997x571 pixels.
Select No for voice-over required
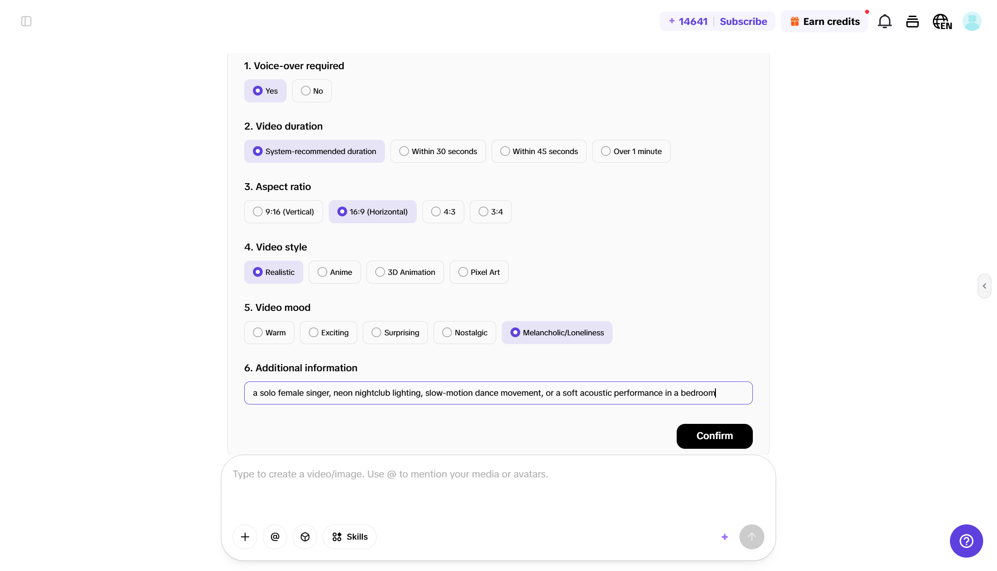pos(312,91)
